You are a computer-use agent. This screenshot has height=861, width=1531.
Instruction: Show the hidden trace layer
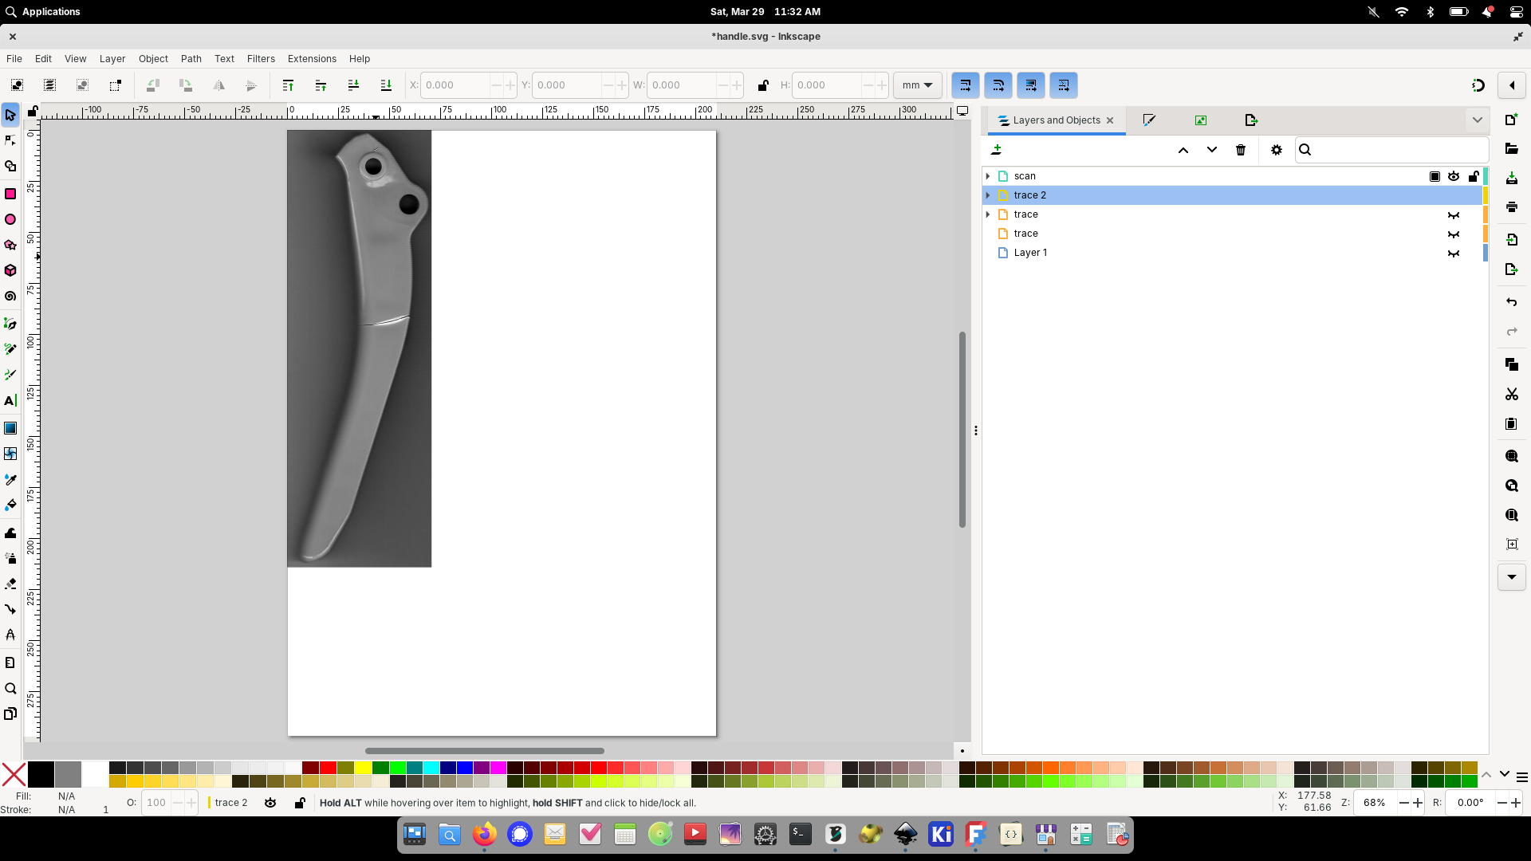1454,214
